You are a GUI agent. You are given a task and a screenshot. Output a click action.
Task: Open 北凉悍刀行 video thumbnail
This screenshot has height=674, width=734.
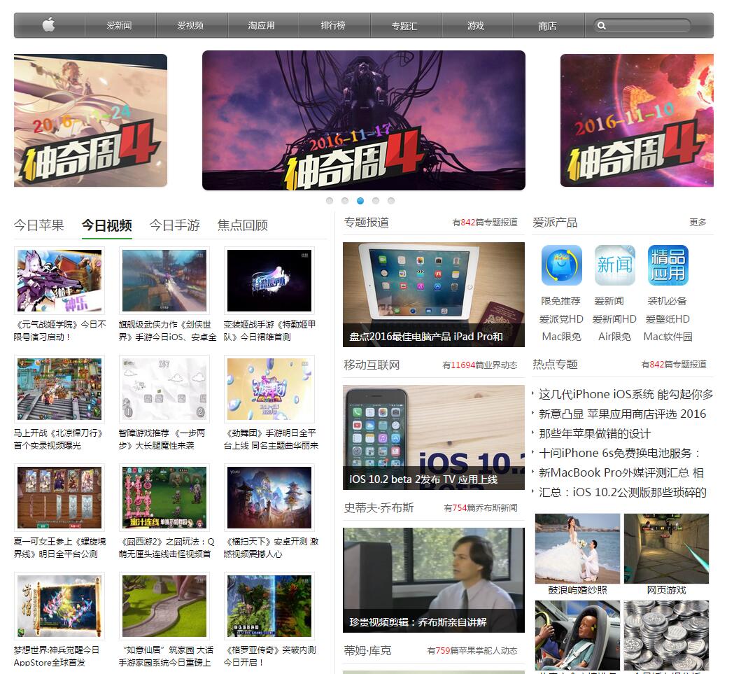pyautogui.click(x=59, y=389)
